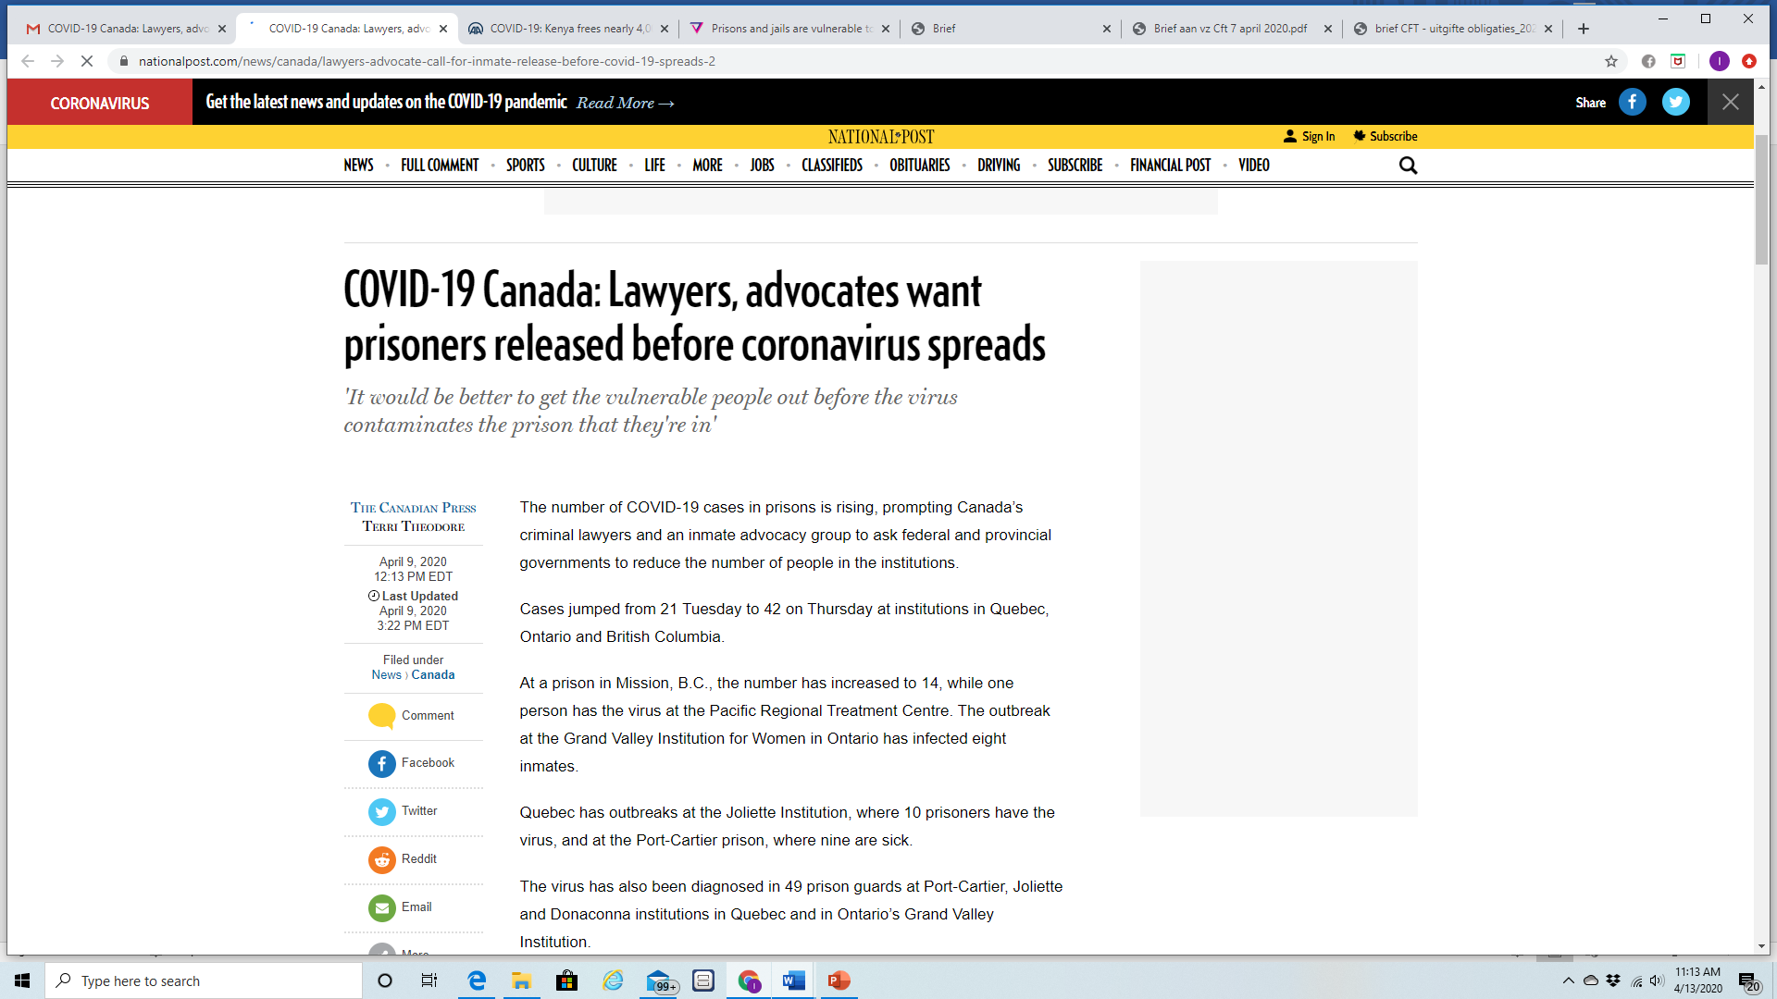Open News filed-under link
The image size is (1777, 999).
click(386, 674)
